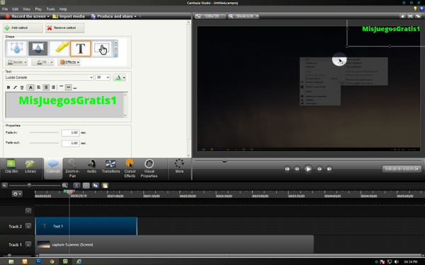The width and height of the screenshot is (425, 265).
Task: Align text to middle vertically
Action: point(69,88)
